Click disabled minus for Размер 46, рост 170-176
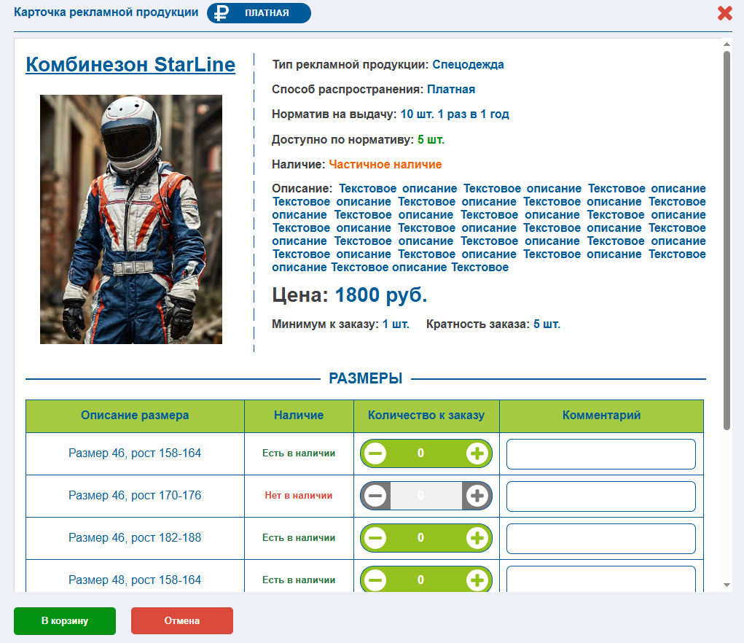 click(x=375, y=496)
